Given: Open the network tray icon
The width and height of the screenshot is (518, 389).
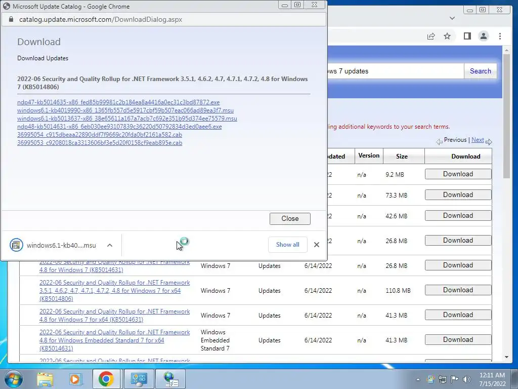Looking at the screenshot, I should 442,379.
